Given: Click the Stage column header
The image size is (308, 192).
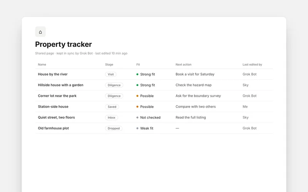Looking at the screenshot, I should 109,65.
